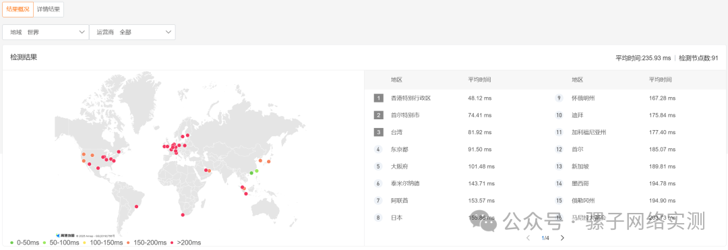Select the 150-200ms legend entry
The width and height of the screenshot is (728, 250).
click(x=147, y=243)
